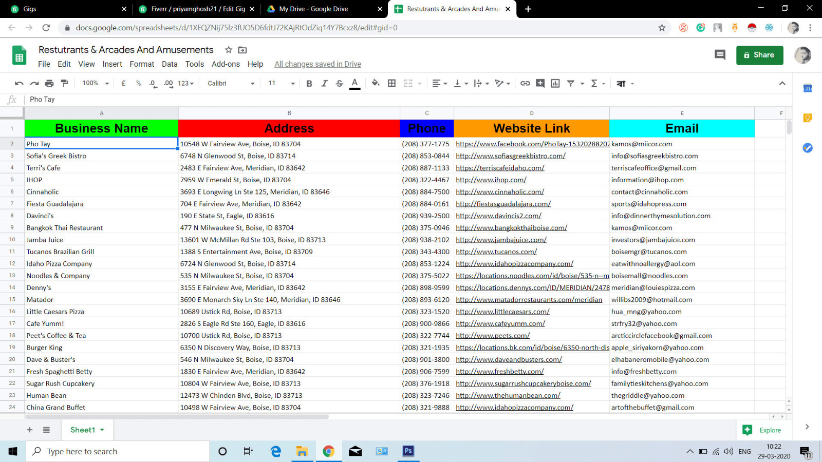The image size is (822, 462).
Task: Open the Format menu
Action: click(142, 64)
